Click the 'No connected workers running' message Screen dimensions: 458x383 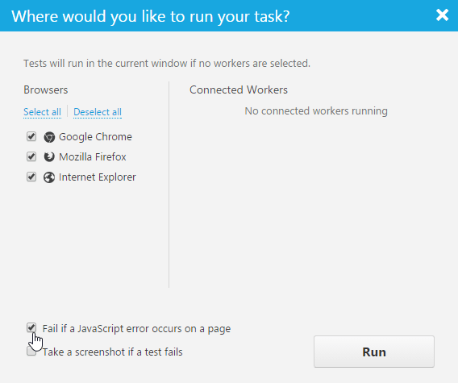[x=316, y=111]
